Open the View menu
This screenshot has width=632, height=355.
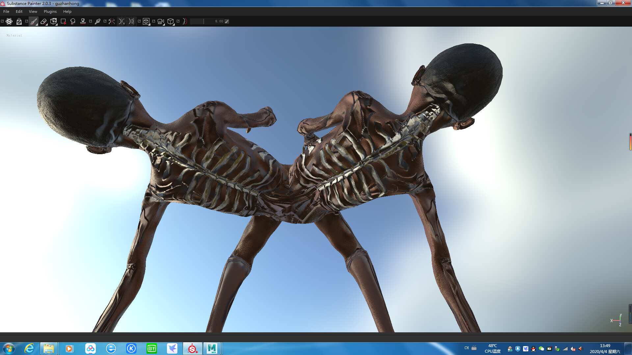tap(33, 12)
